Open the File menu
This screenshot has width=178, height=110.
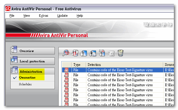coord(12,16)
